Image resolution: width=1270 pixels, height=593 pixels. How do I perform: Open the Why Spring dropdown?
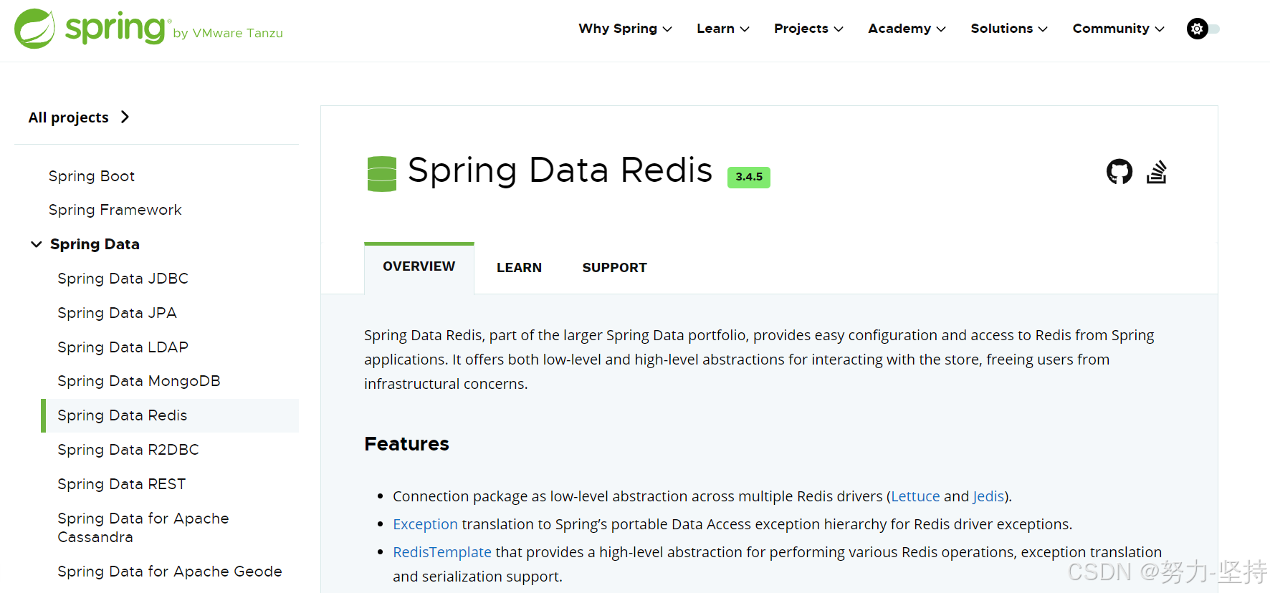(x=624, y=29)
